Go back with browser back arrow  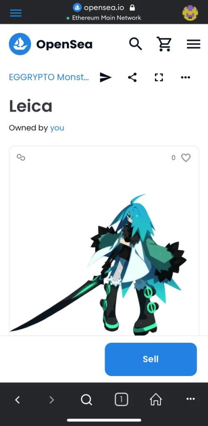[x=17, y=399]
